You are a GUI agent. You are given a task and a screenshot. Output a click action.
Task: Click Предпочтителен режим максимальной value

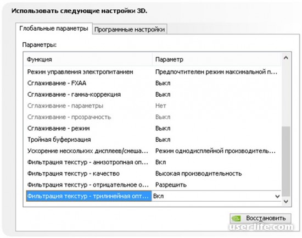(x=216, y=72)
